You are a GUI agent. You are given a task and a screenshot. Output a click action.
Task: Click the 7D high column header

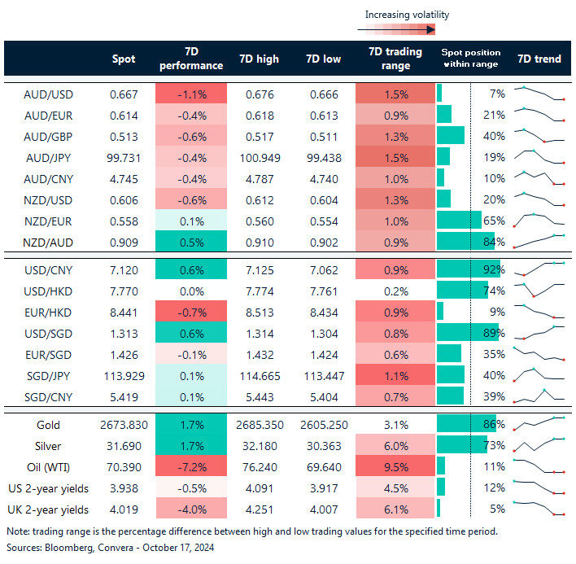pyautogui.click(x=260, y=59)
